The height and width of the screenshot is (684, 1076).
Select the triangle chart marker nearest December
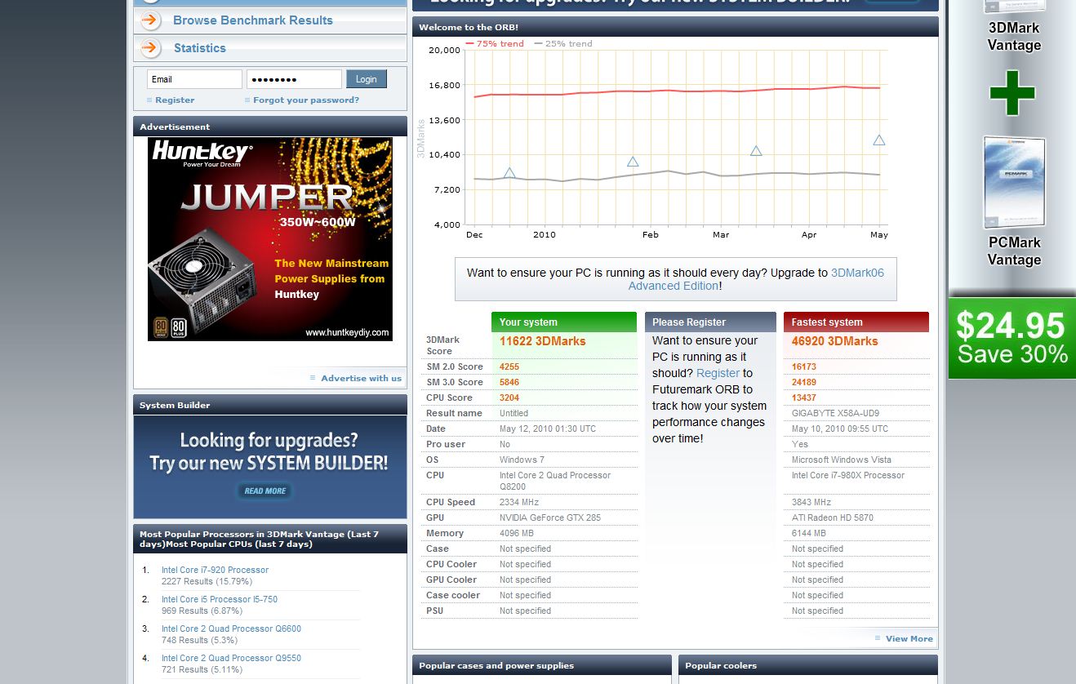[509, 173]
